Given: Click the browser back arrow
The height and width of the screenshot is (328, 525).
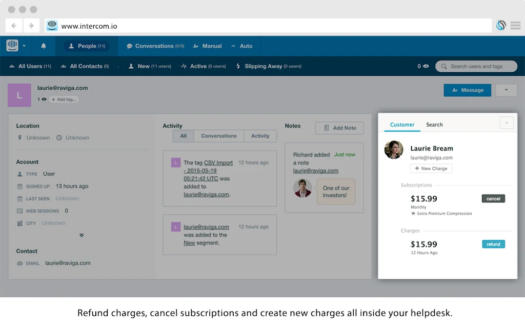Looking at the screenshot, I should 14,26.
